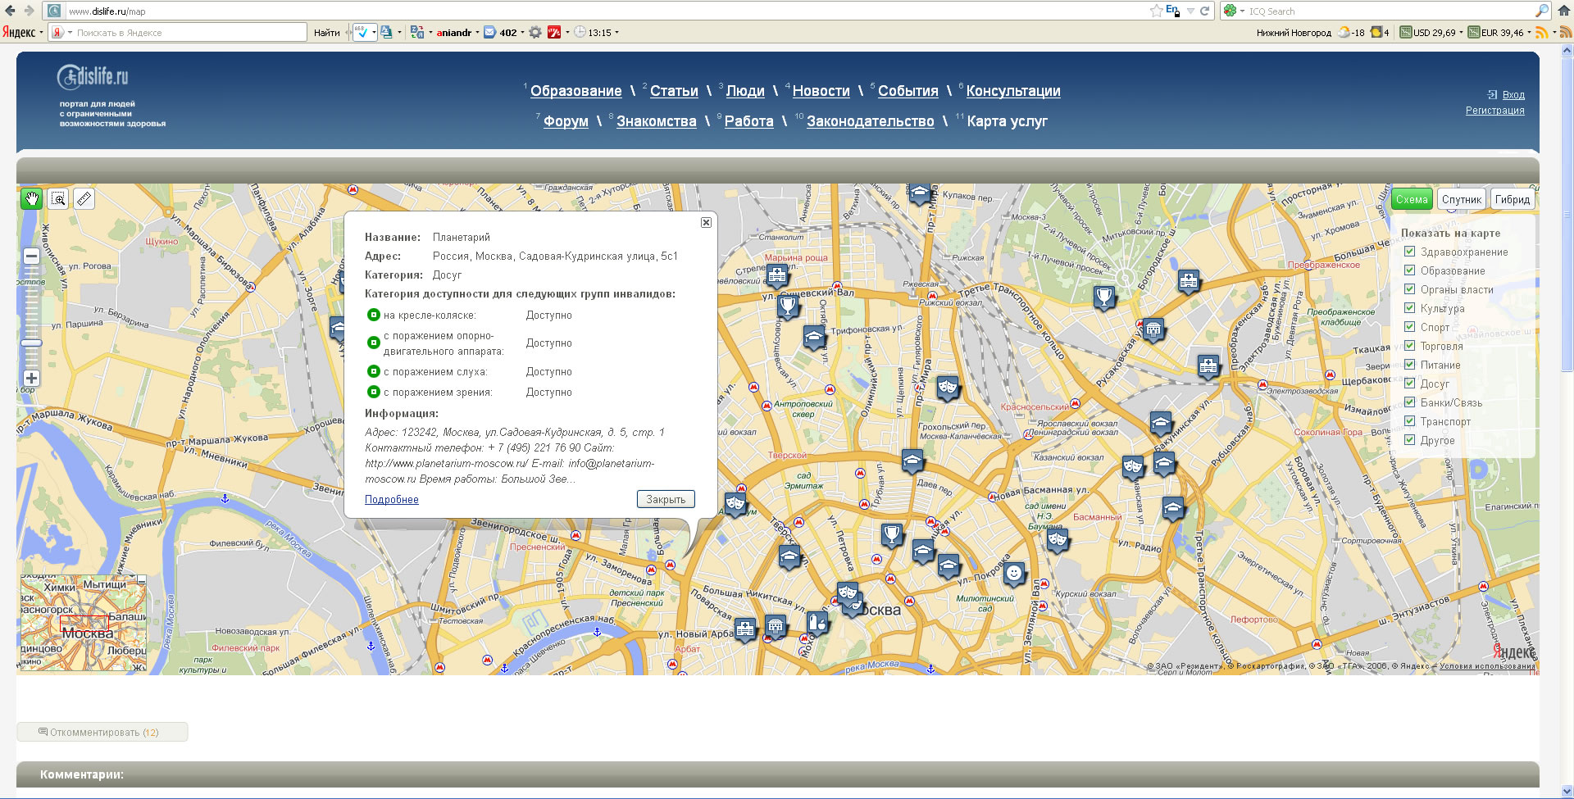Click the education cap marker near Трифоновская ул.

point(814,337)
